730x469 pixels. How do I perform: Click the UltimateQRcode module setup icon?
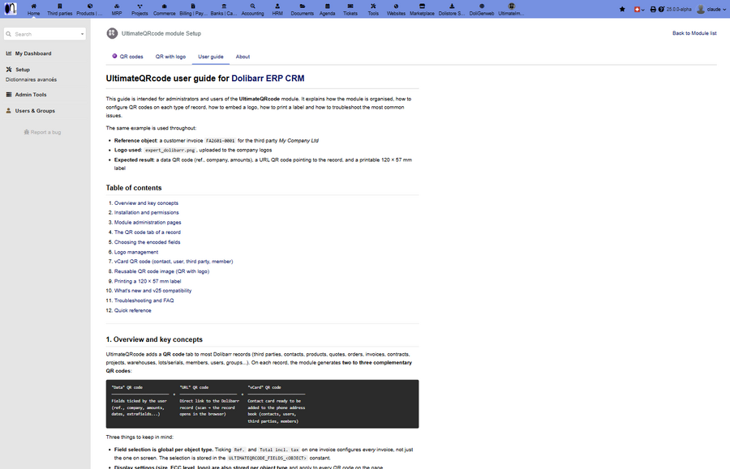(x=112, y=33)
